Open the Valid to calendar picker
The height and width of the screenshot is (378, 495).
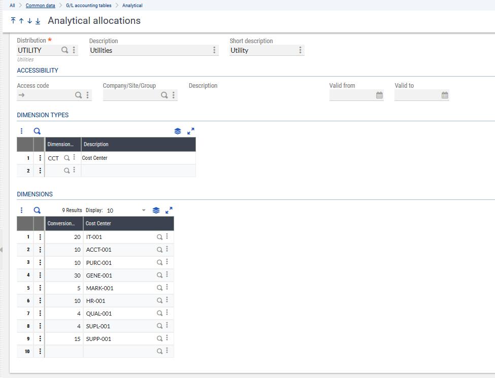[x=444, y=95]
